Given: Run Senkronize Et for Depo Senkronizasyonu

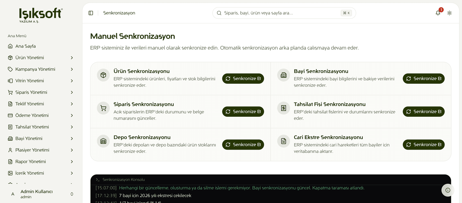Looking at the screenshot, I should pyautogui.click(x=243, y=145).
